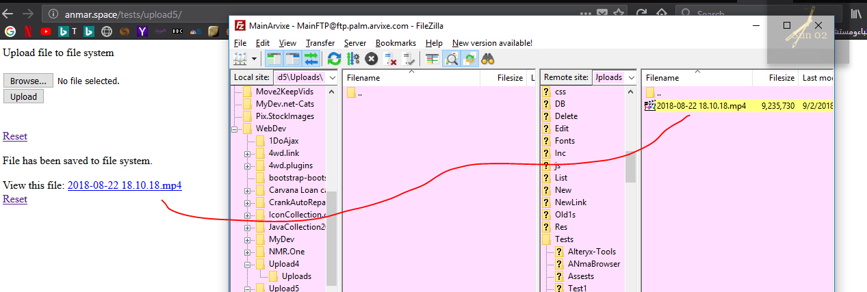
Task: Open the 2018-08-22 18.10.18.mp4 link
Action: click(x=124, y=185)
